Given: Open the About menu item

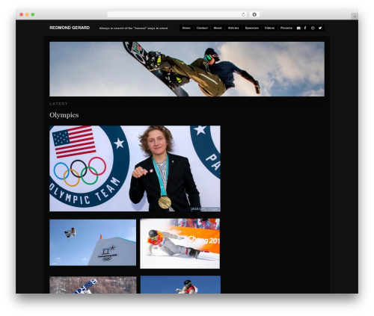Looking at the screenshot, I should (218, 28).
